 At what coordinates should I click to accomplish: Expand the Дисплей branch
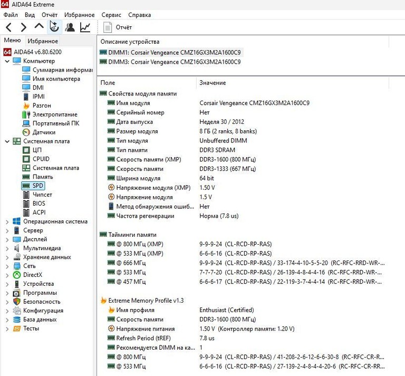pyautogui.click(x=7, y=239)
